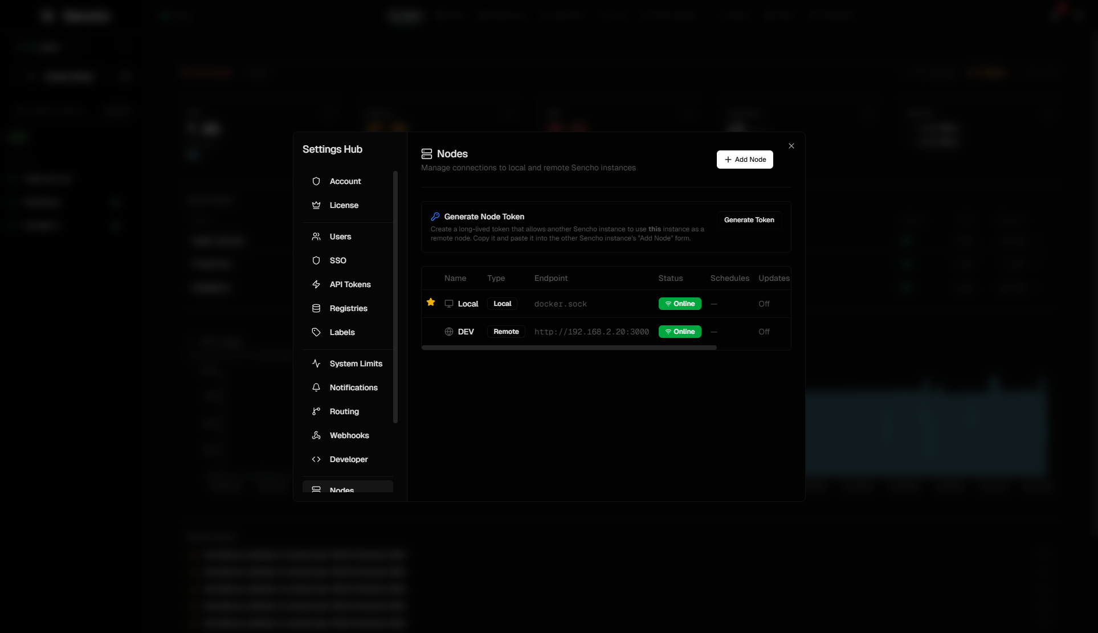Click the Local type badge
This screenshot has height=633, width=1098.
pyautogui.click(x=502, y=304)
